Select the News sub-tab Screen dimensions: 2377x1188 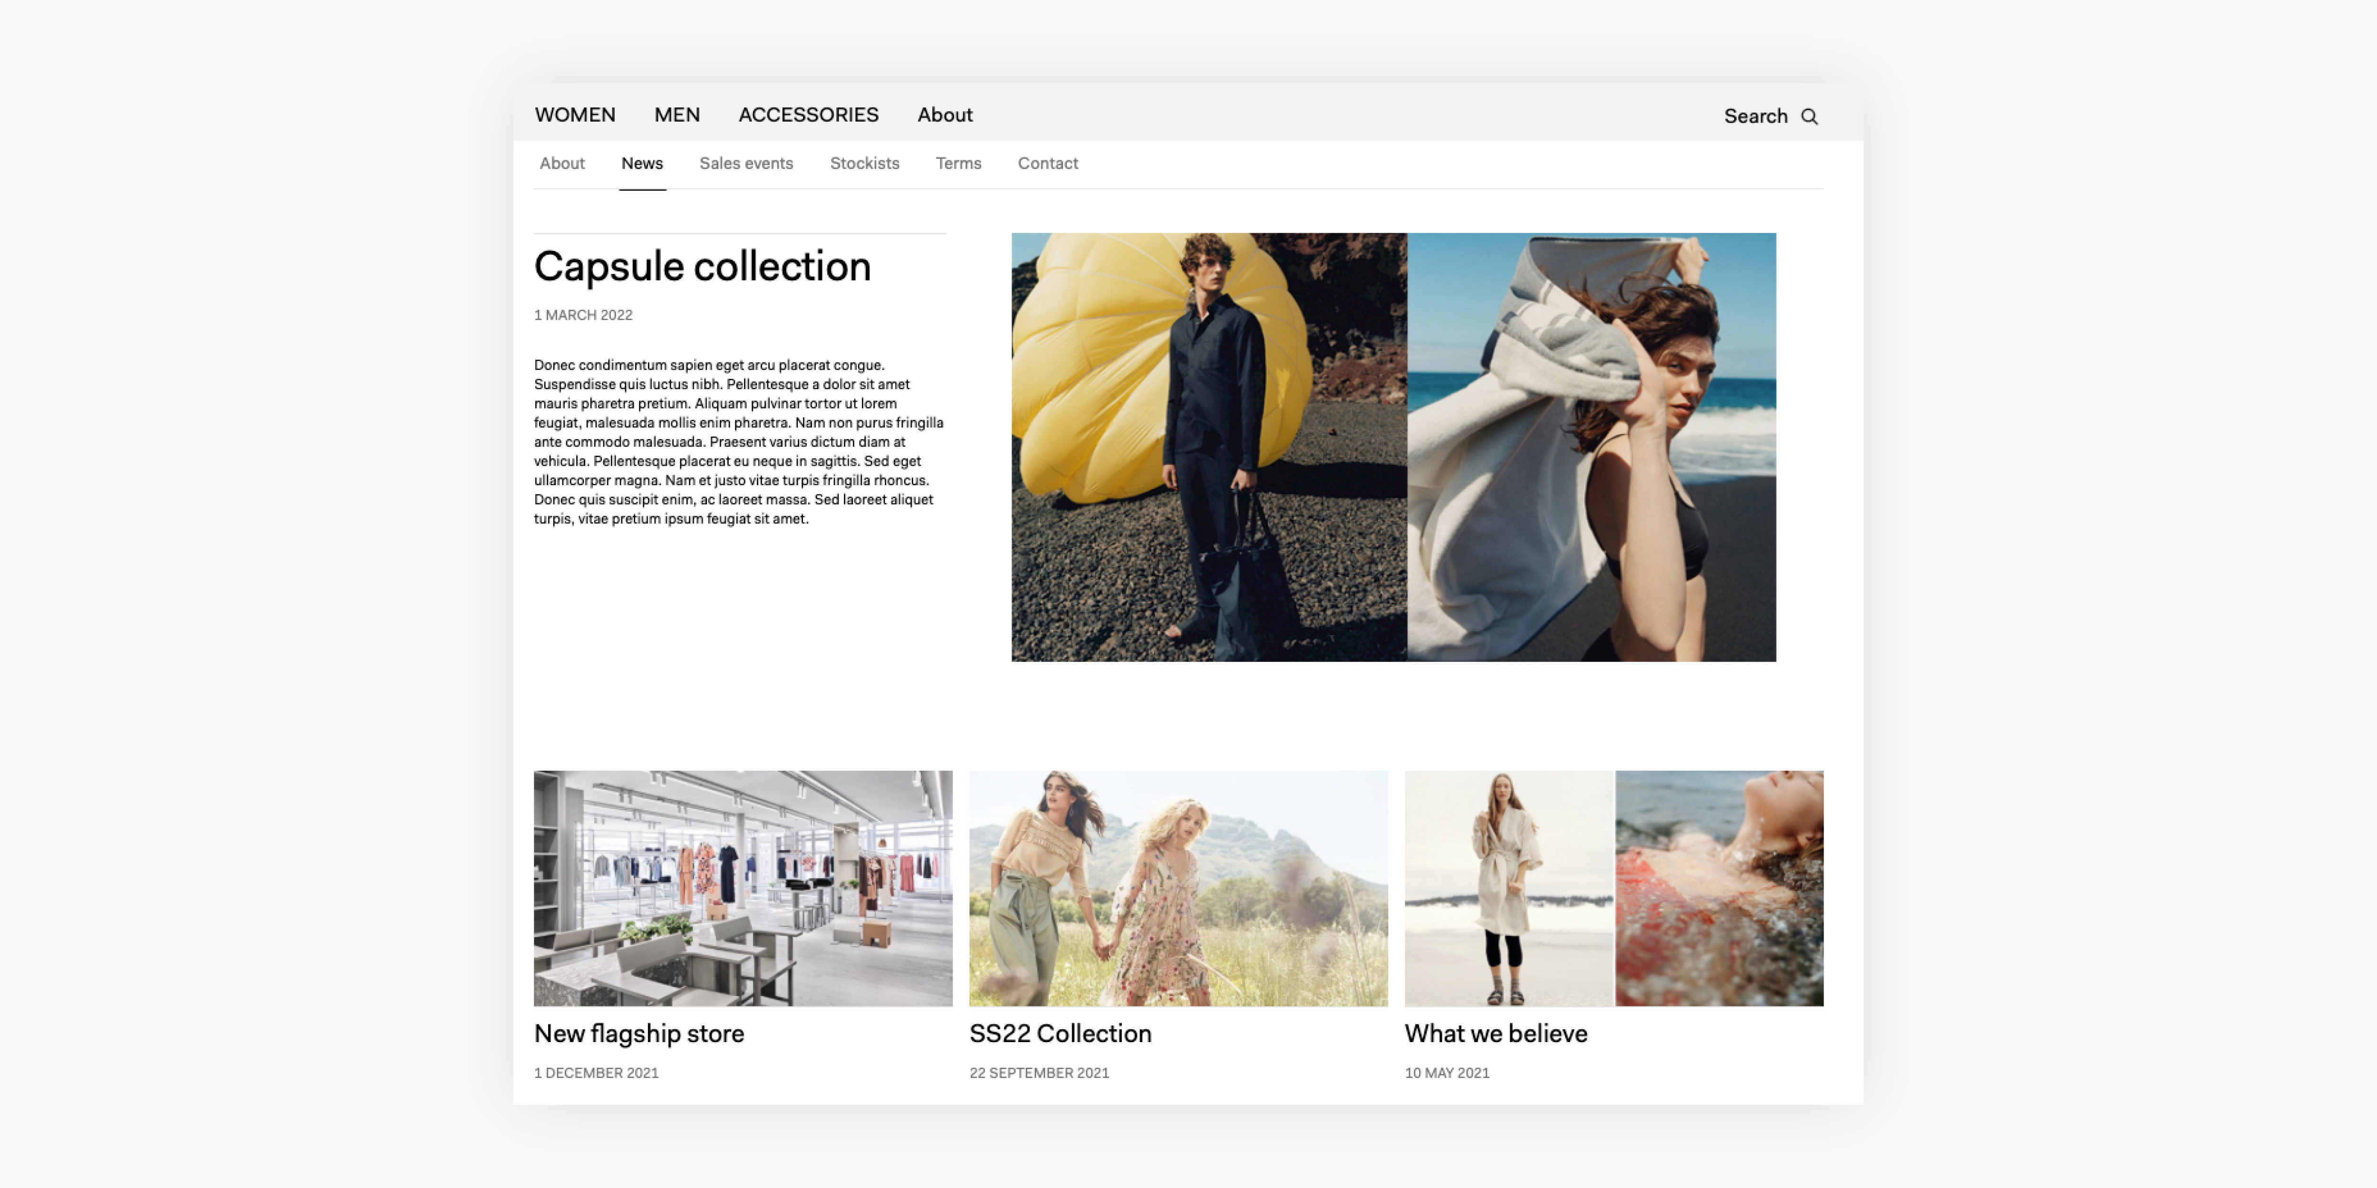642,163
